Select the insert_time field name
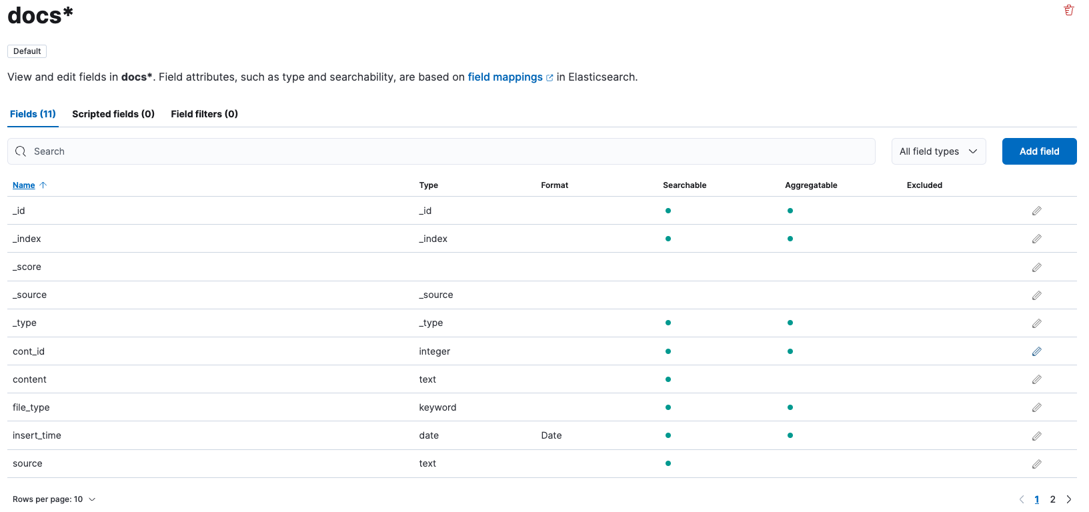Screen dimensions: 1089x512 pyautogui.click(x=37, y=435)
